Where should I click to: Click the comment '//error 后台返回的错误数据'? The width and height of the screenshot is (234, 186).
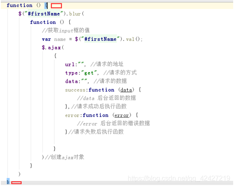click(113, 123)
